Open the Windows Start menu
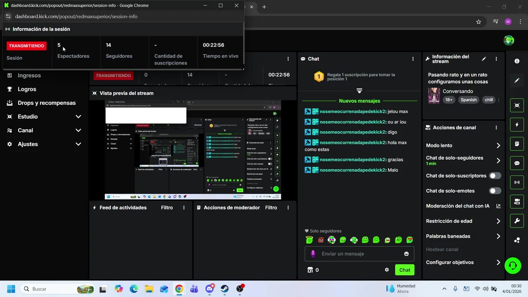The height and width of the screenshot is (297, 528). (11, 289)
